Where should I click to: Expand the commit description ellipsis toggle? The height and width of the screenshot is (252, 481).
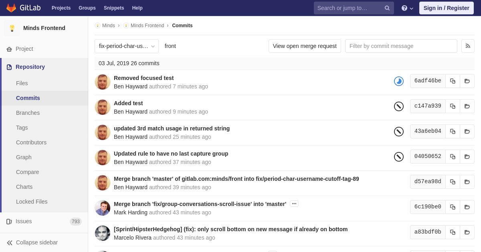coord(294,204)
